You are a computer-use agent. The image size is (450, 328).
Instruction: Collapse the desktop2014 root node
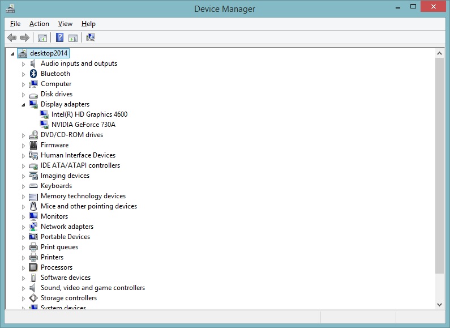[12, 53]
